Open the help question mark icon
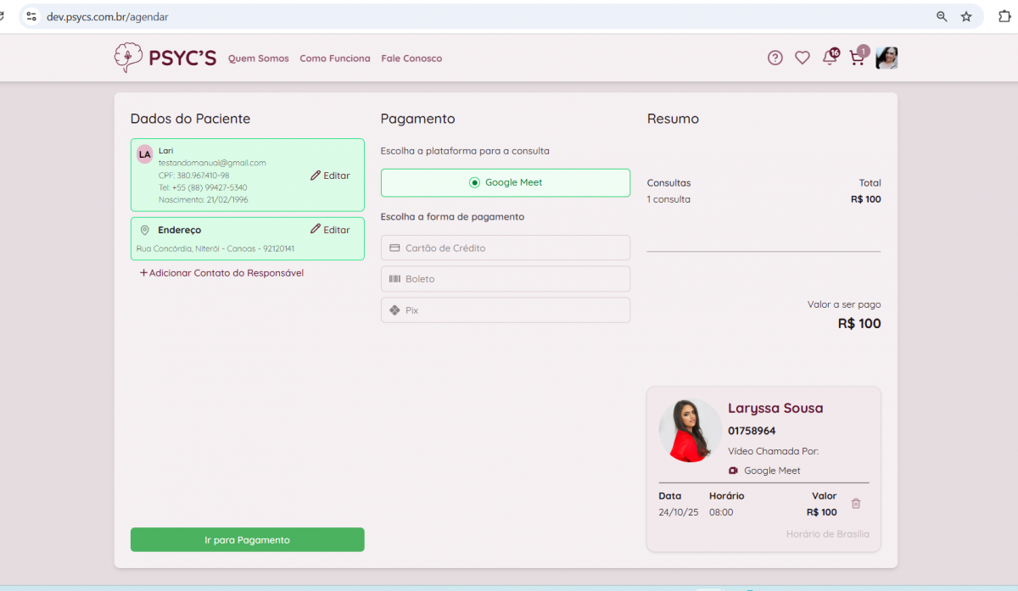The width and height of the screenshot is (1018, 591). [x=775, y=58]
